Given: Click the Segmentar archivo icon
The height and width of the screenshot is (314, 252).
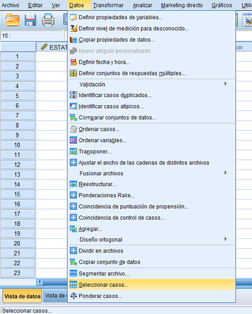Looking at the screenshot, I should 73,273.
